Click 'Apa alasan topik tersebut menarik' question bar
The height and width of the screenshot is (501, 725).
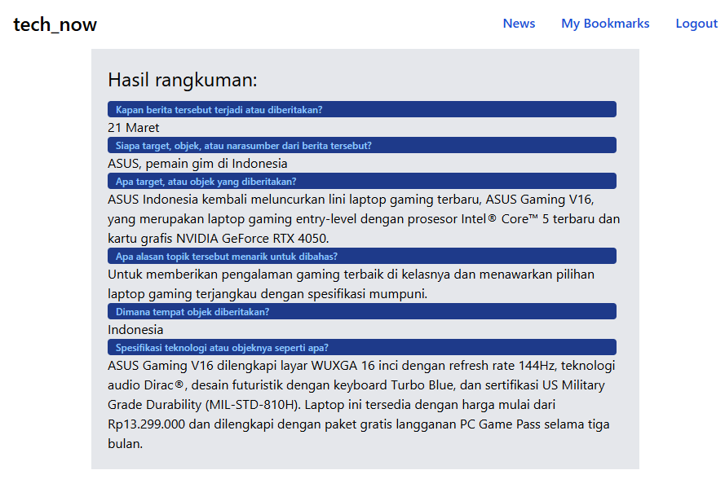tap(362, 256)
